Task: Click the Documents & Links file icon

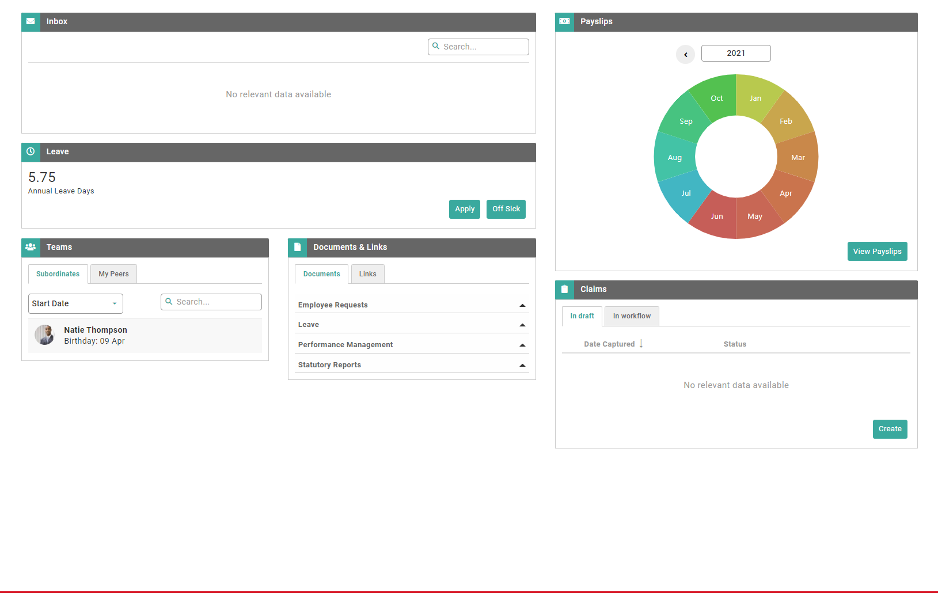Action: tap(297, 247)
